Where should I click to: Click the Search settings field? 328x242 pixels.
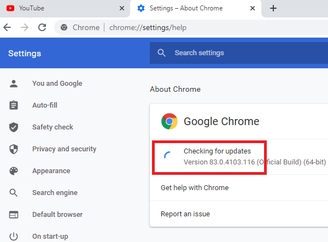[x=241, y=53]
